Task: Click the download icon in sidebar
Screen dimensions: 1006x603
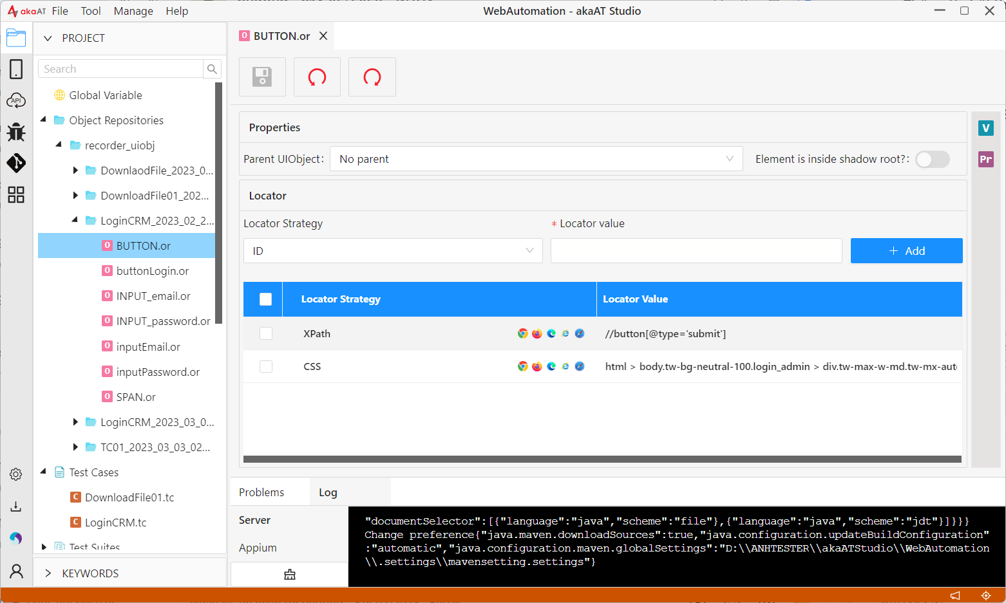Action: point(16,506)
